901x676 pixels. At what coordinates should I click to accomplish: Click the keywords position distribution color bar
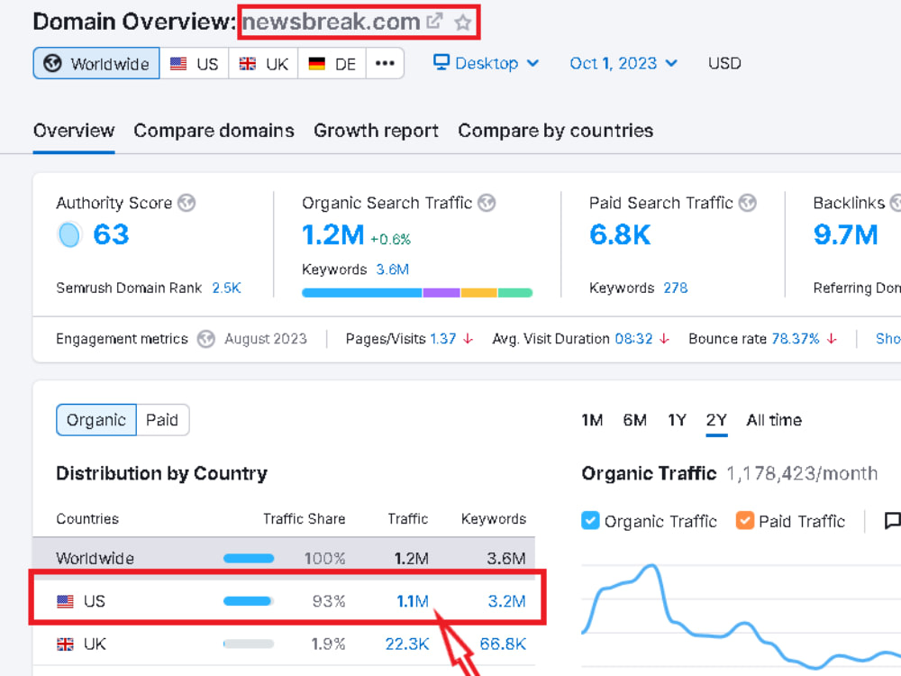pyautogui.click(x=417, y=293)
